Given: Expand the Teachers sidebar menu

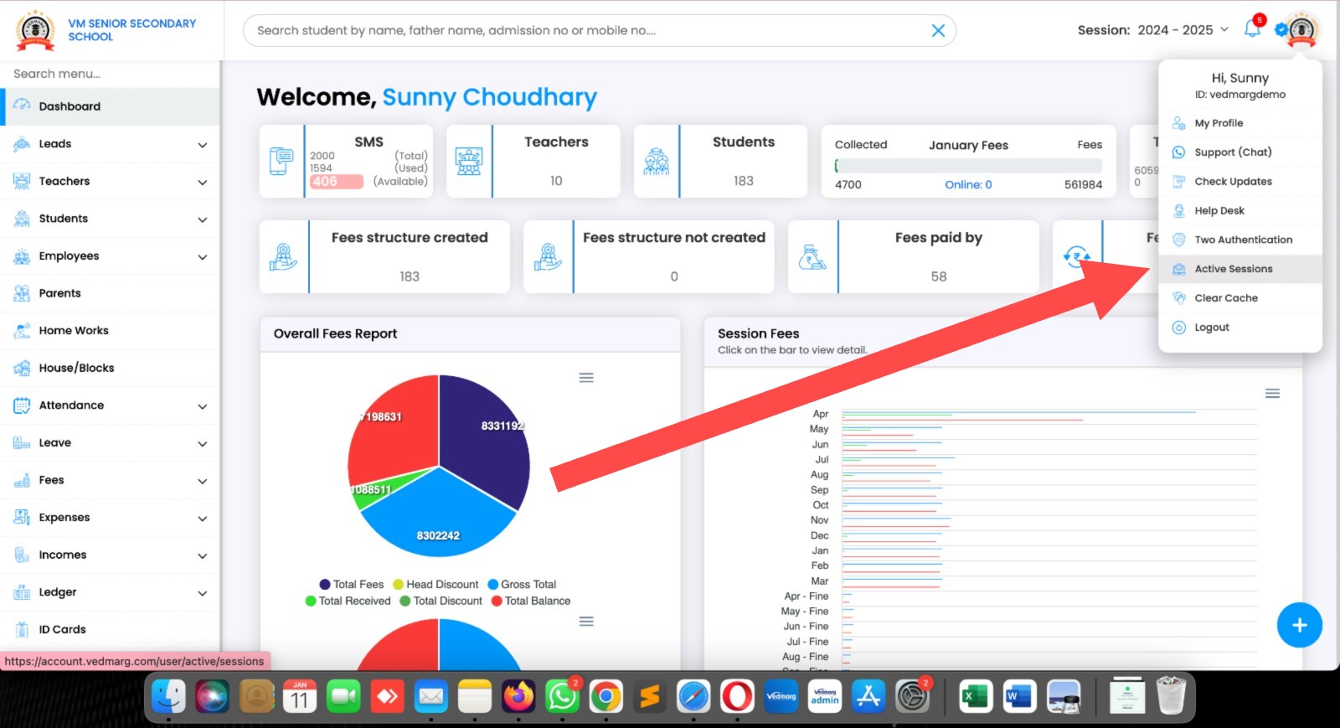Looking at the screenshot, I should [x=202, y=182].
